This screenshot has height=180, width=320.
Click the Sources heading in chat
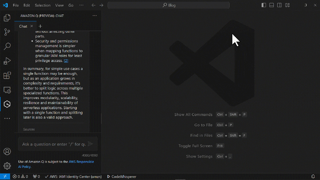coord(29,129)
